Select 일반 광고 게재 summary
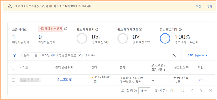Screen dimensions: 217x100 pos(179,36)
